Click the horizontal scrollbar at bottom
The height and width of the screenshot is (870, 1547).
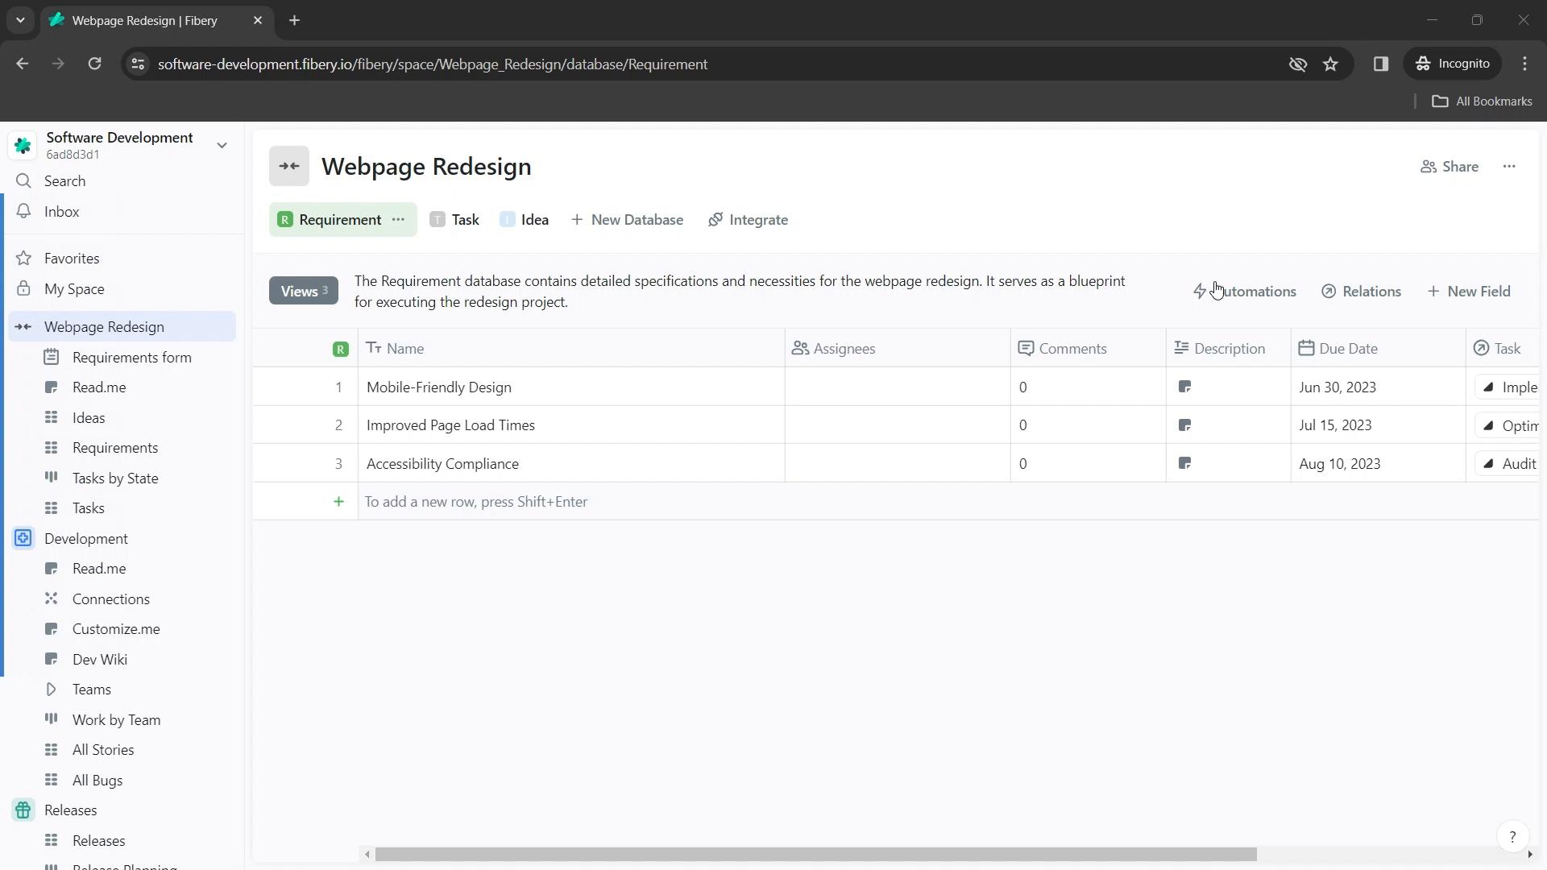[x=814, y=854]
